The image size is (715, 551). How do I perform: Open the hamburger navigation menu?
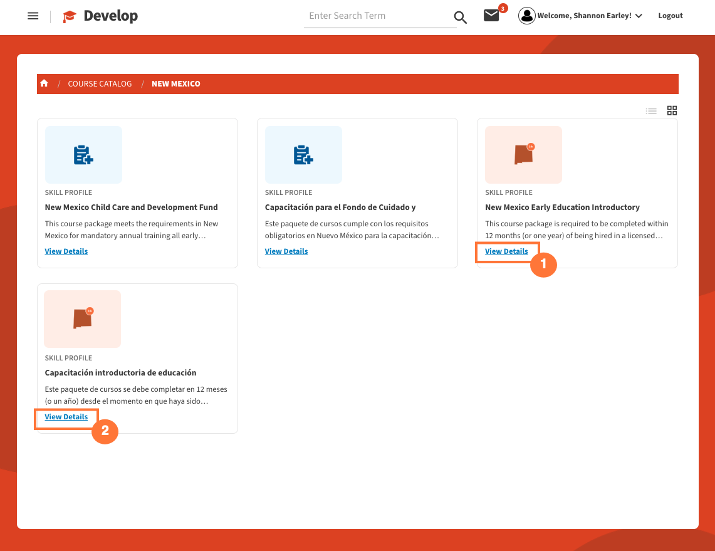pyautogui.click(x=33, y=16)
